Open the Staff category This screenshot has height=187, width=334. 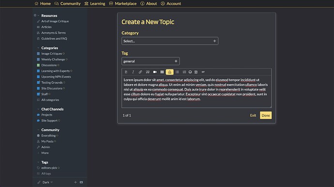pos(45,94)
